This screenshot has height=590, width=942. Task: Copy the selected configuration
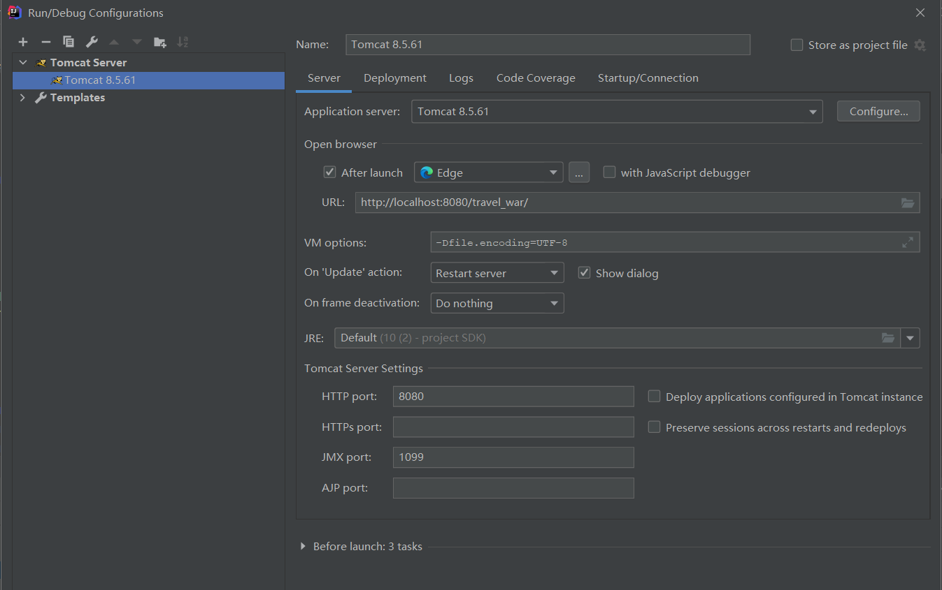click(69, 42)
